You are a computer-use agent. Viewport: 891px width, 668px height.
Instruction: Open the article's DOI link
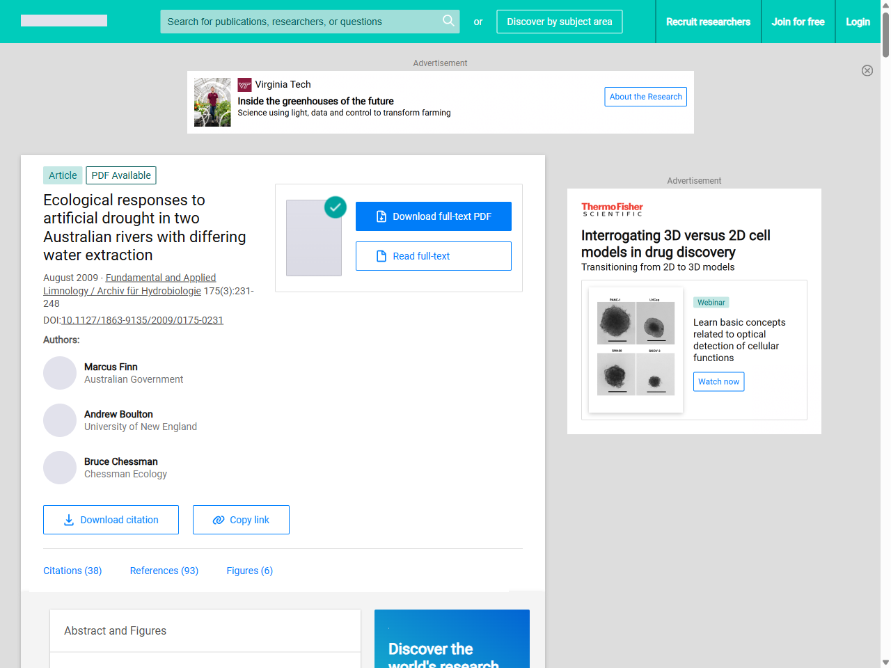(x=142, y=320)
